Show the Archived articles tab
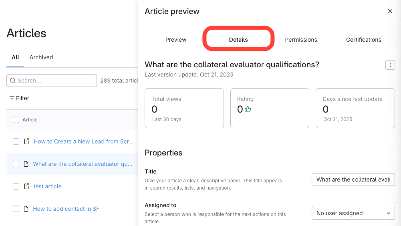The height and width of the screenshot is (226, 401). click(41, 57)
